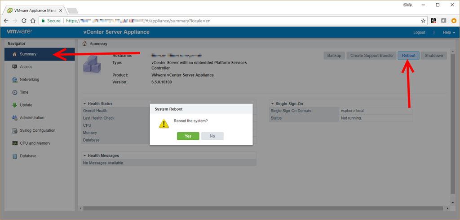Click the Overall Health row label
Viewport: 460px width, 220px height.
pyautogui.click(x=95, y=111)
